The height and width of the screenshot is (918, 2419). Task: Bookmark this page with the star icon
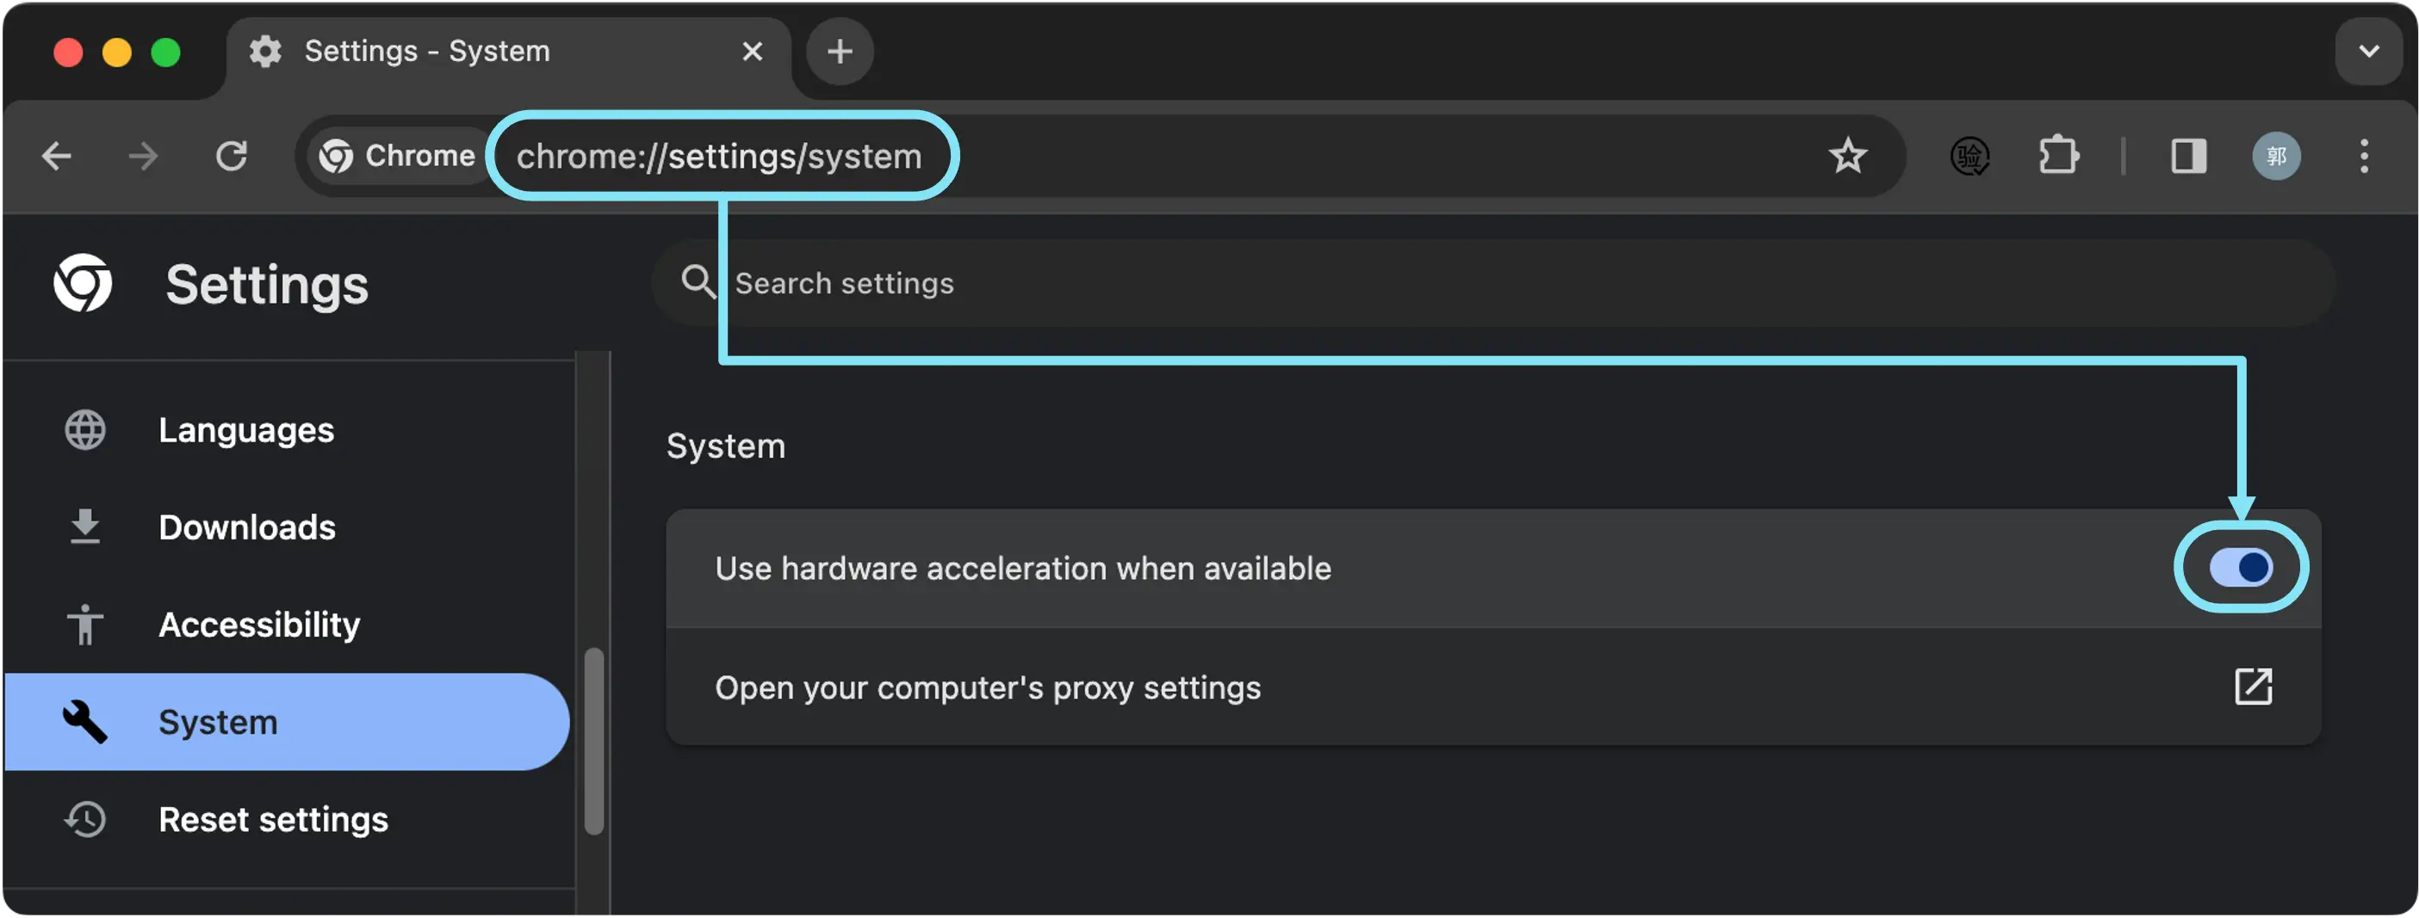[1847, 156]
